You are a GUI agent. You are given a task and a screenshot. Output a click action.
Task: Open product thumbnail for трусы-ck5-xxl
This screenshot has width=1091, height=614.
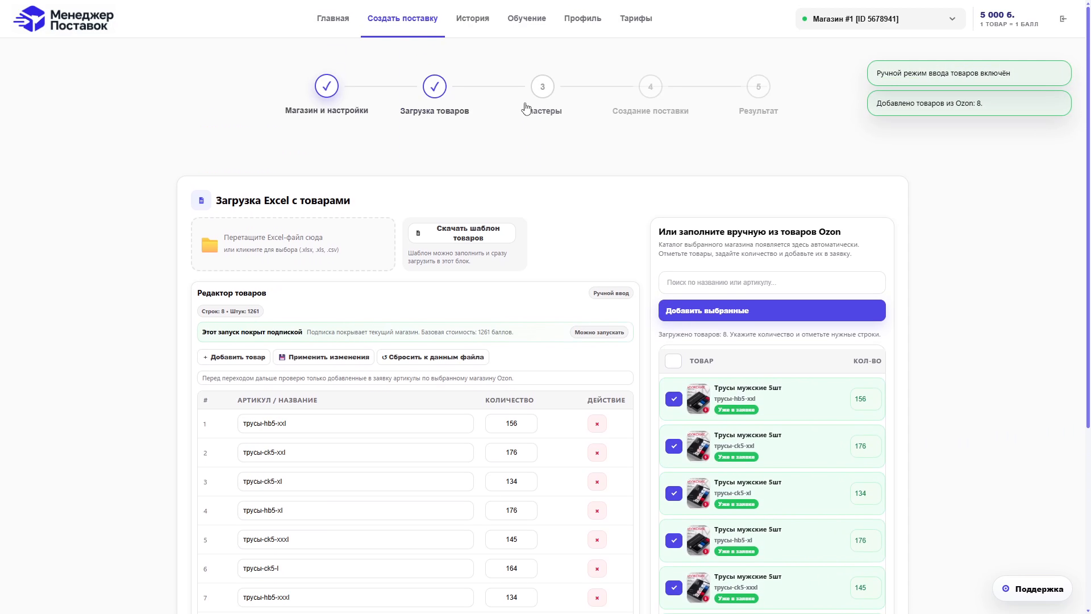[698, 446]
